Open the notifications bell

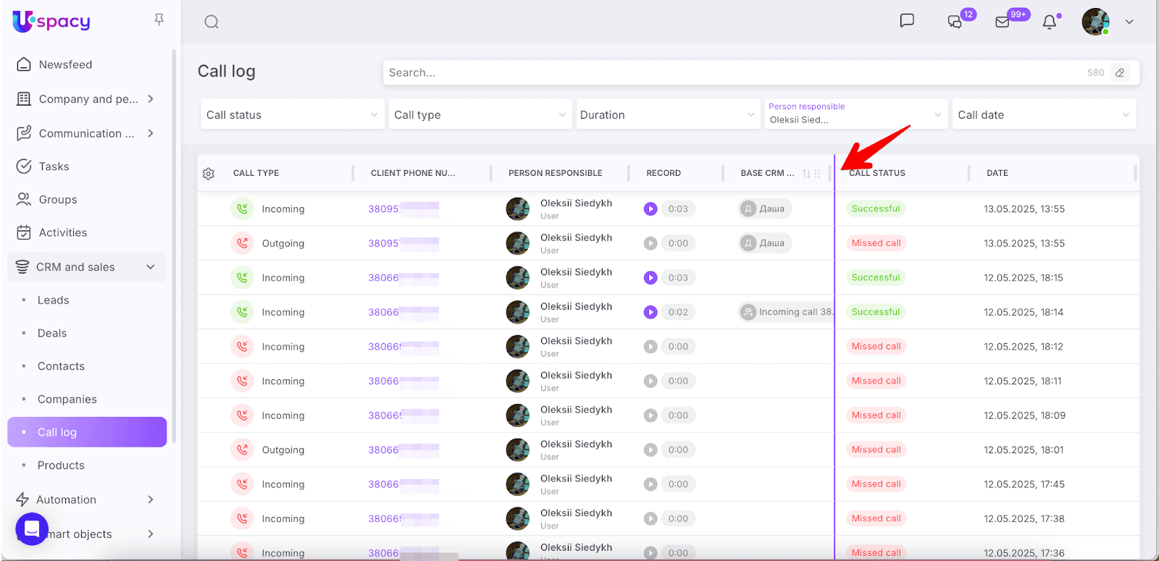pos(1049,22)
